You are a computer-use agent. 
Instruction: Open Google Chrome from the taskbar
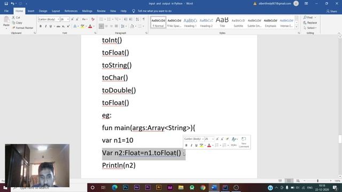203,187
